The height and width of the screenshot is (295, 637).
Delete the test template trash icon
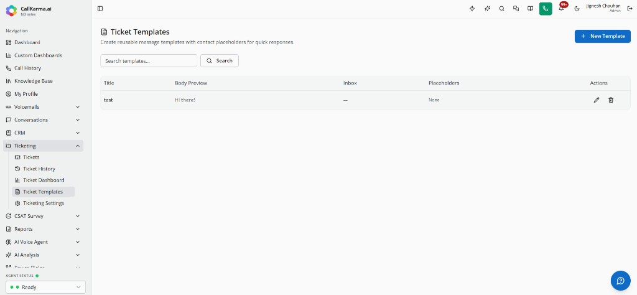pyautogui.click(x=611, y=100)
